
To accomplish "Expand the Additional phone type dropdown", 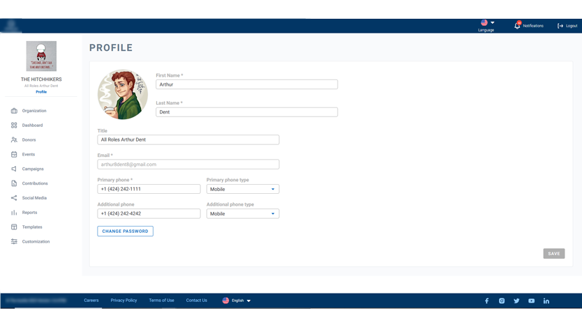I will pyautogui.click(x=243, y=214).
